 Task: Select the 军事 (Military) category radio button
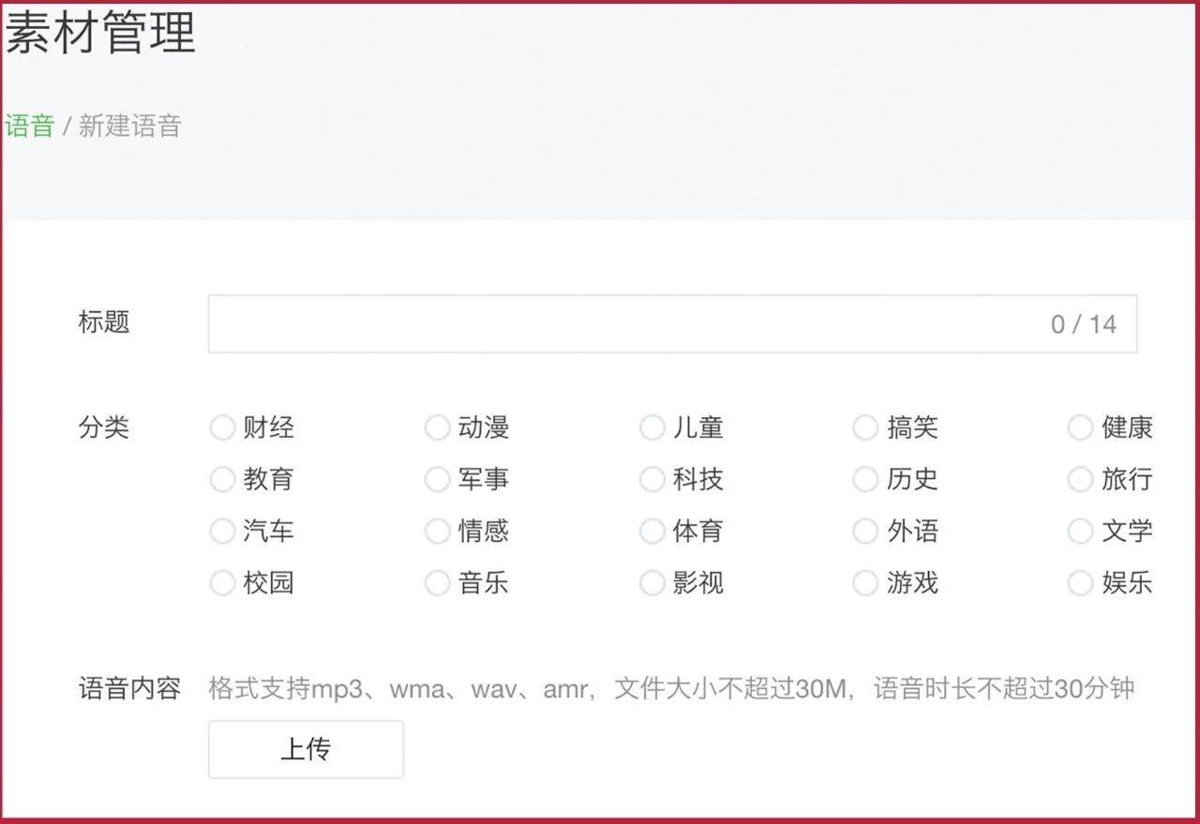click(437, 479)
